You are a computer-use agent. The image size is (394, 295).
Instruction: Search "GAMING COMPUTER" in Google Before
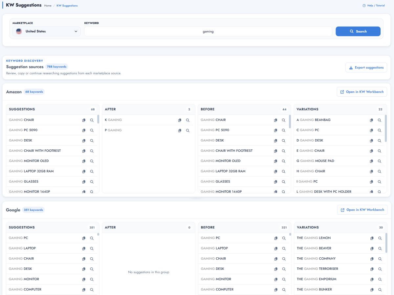(x=284, y=290)
